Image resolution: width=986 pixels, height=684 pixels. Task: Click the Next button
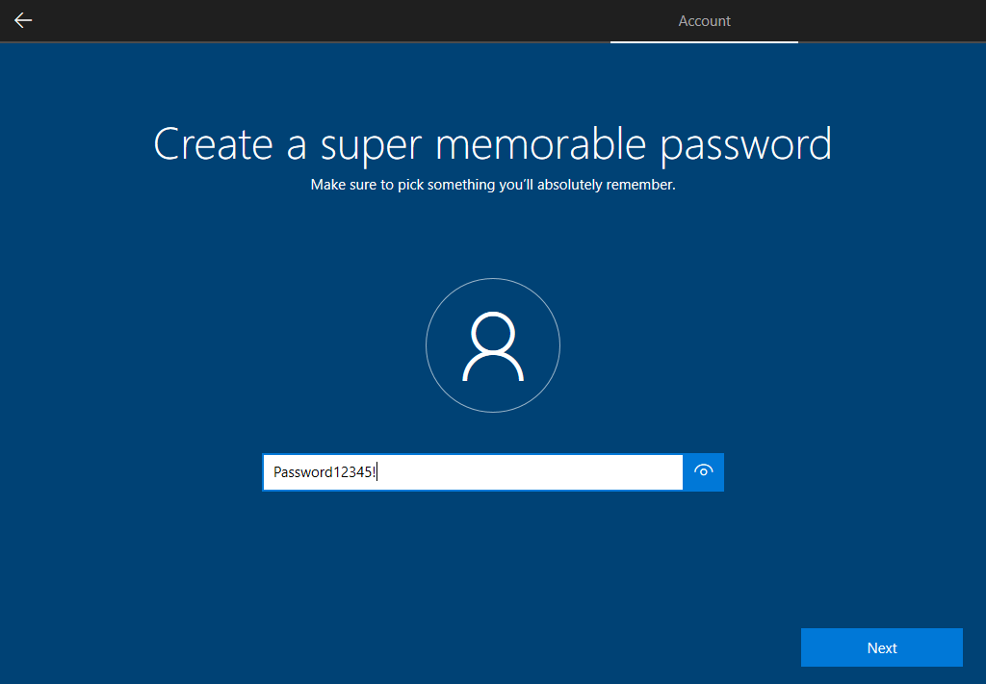tap(882, 647)
